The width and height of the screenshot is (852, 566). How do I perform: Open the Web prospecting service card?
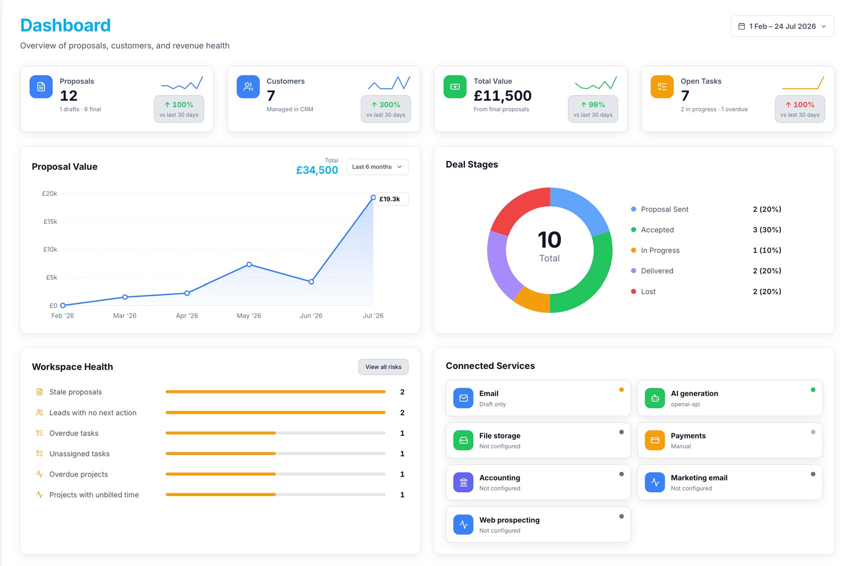pos(538,524)
